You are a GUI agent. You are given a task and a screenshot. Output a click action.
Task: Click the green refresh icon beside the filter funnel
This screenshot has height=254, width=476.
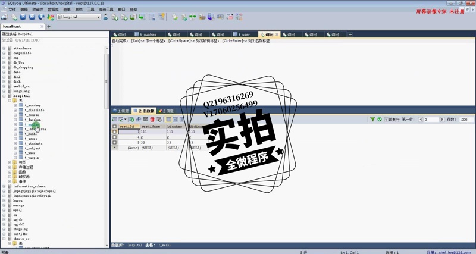click(x=379, y=120)
